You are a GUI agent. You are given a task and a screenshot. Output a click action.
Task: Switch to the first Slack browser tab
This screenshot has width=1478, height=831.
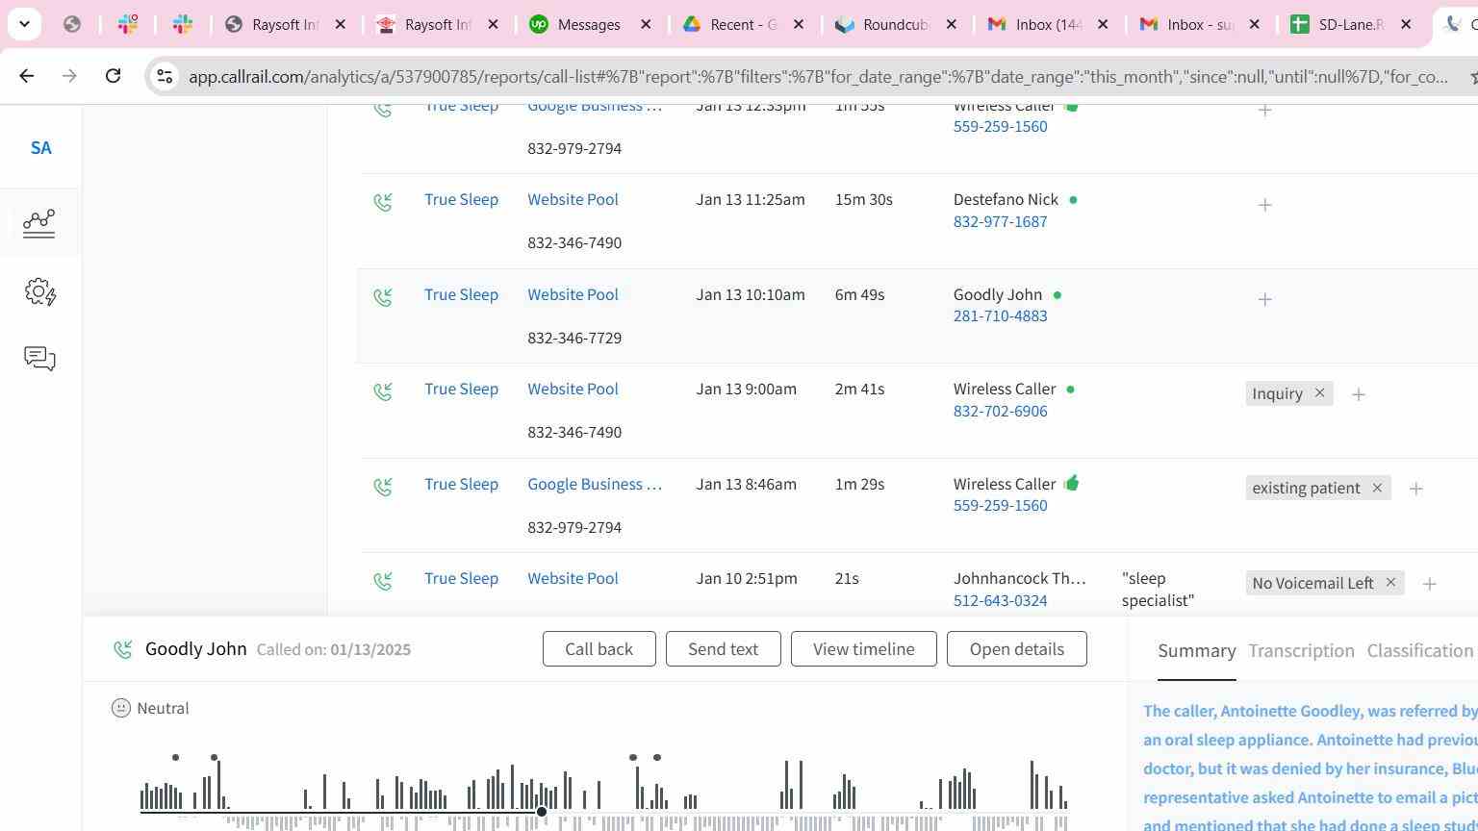coord(128,24)
